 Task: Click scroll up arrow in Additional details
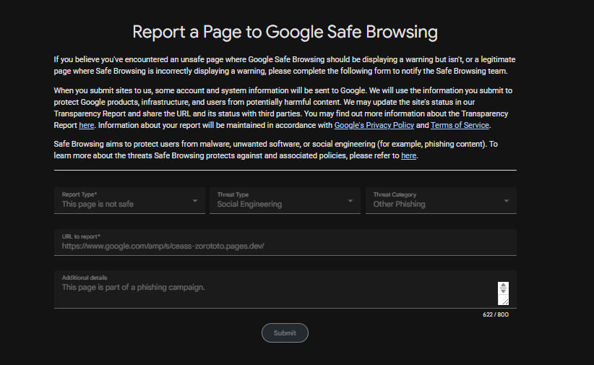(x=503, y=285)
